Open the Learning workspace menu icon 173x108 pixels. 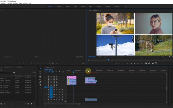tap(54, 6)
